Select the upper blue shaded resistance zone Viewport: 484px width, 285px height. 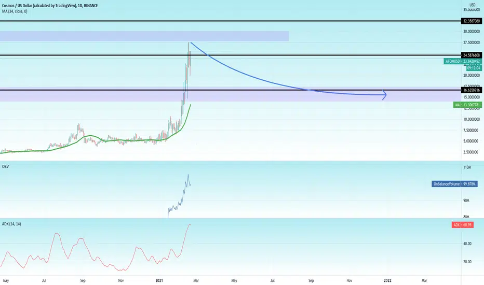pyautogui.click(x=144, y=36)
